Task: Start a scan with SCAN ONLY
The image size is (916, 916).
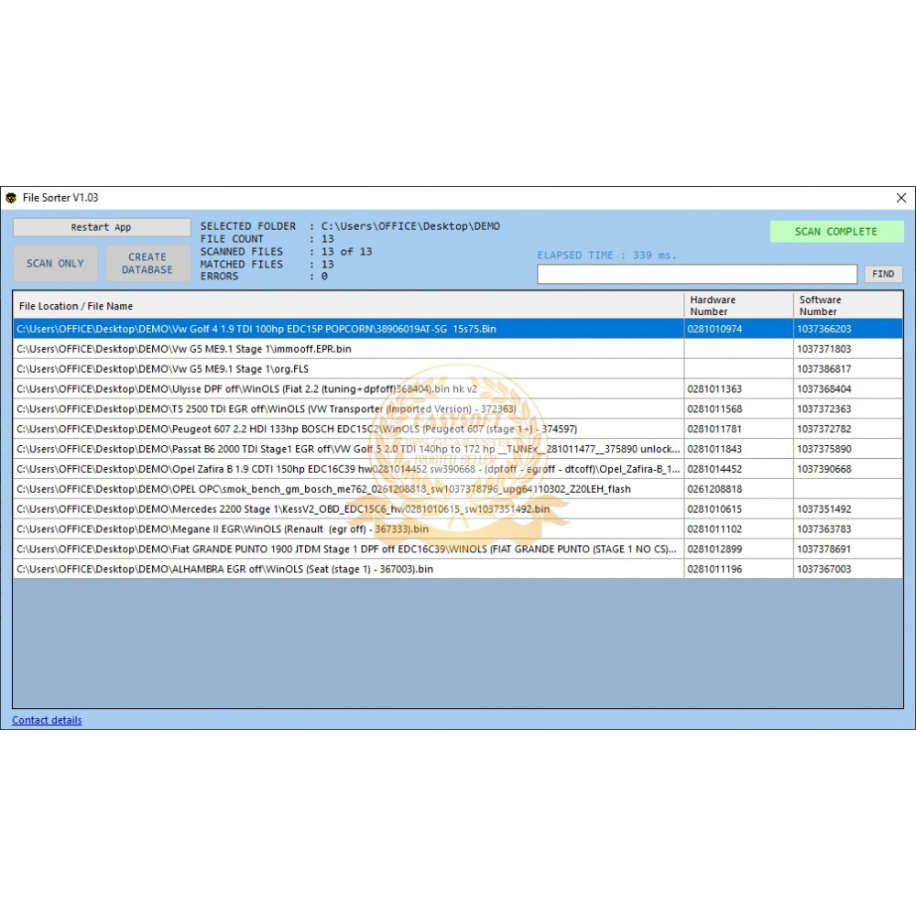Action: pyautogui.click(x=56, y=264)
